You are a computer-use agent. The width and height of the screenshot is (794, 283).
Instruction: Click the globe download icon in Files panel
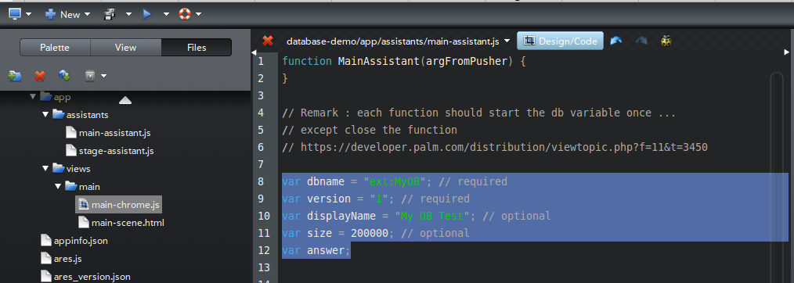coord(65,76)
